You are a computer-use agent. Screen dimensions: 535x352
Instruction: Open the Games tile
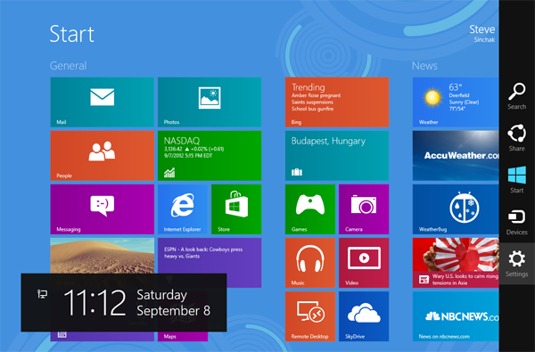point(310,209)
